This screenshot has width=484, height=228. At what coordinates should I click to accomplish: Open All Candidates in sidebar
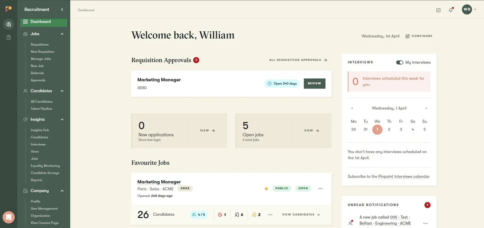point(42,102)
